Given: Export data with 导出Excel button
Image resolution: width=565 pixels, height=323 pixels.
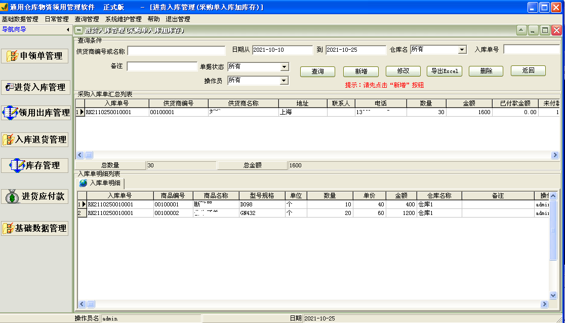Looking at the screenshot, I should (443, 71).
